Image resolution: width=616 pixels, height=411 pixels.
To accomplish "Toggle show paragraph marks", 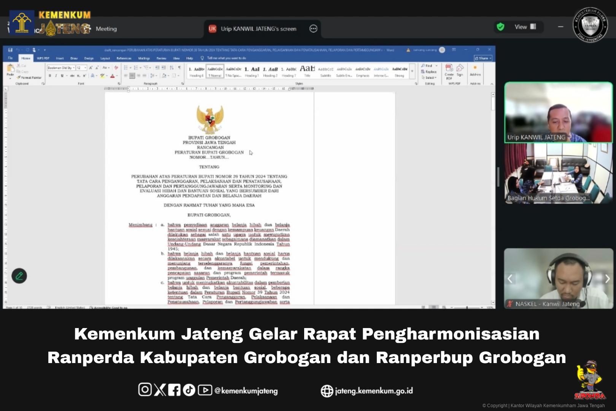I will (x=179, y=67).
